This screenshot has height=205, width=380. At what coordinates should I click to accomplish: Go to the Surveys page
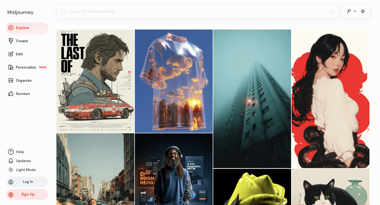23,94
